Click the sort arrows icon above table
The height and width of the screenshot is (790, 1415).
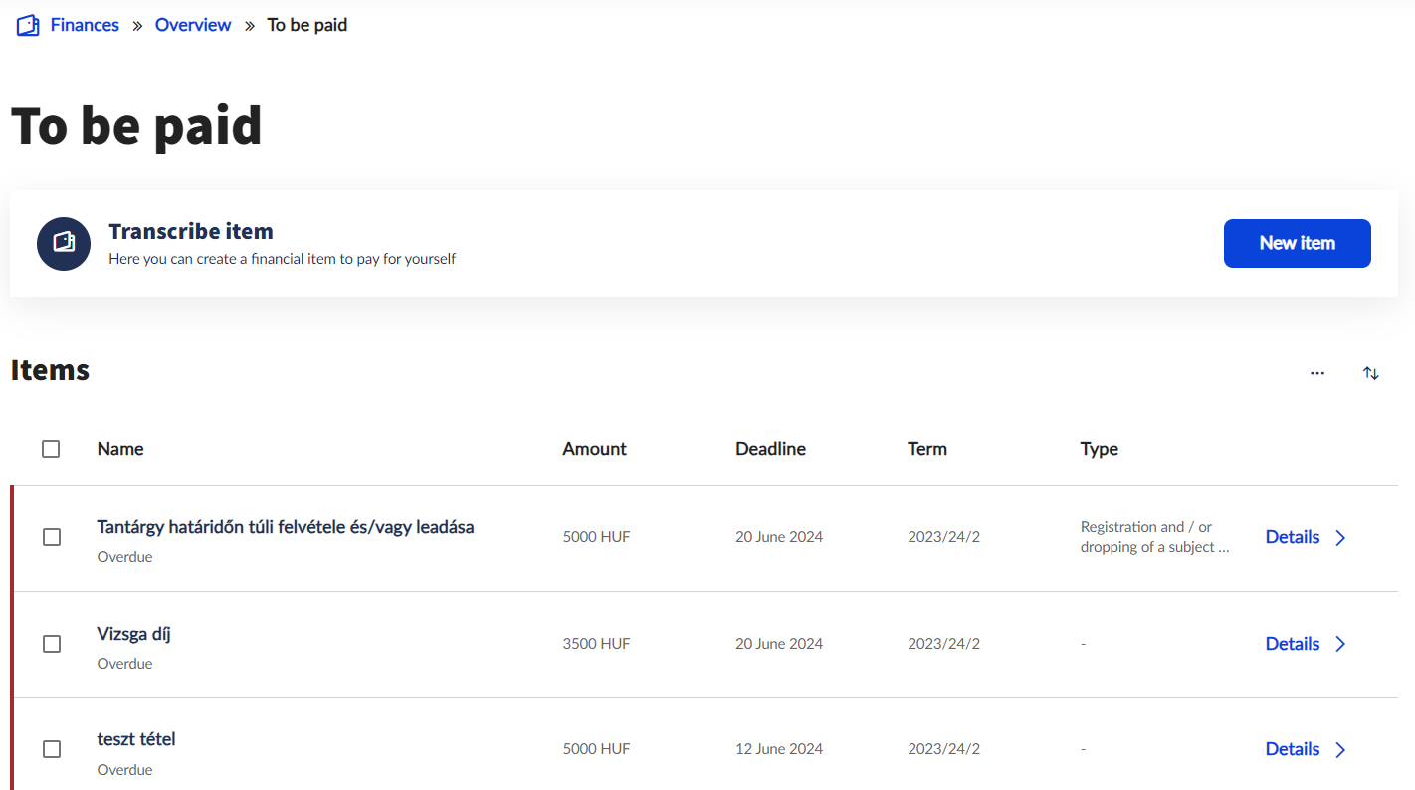tap(1371, 373)
